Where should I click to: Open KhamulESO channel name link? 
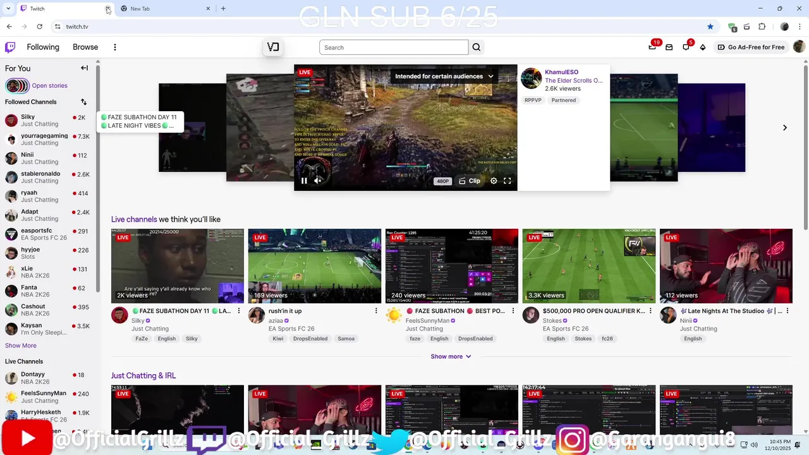click(562, 72)
